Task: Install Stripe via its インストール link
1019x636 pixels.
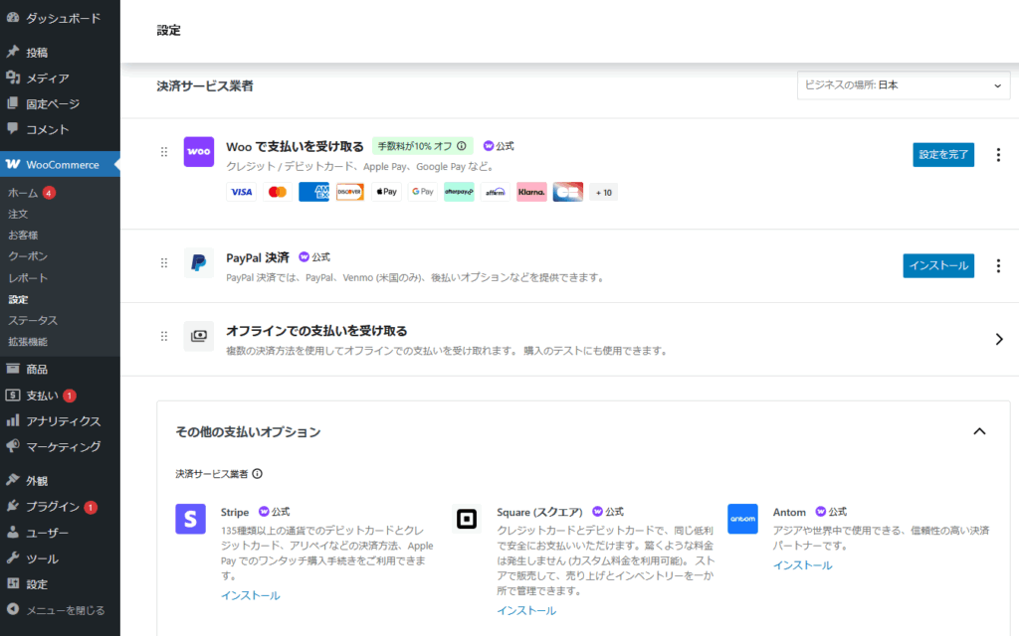Action: (x=250, y=596)
